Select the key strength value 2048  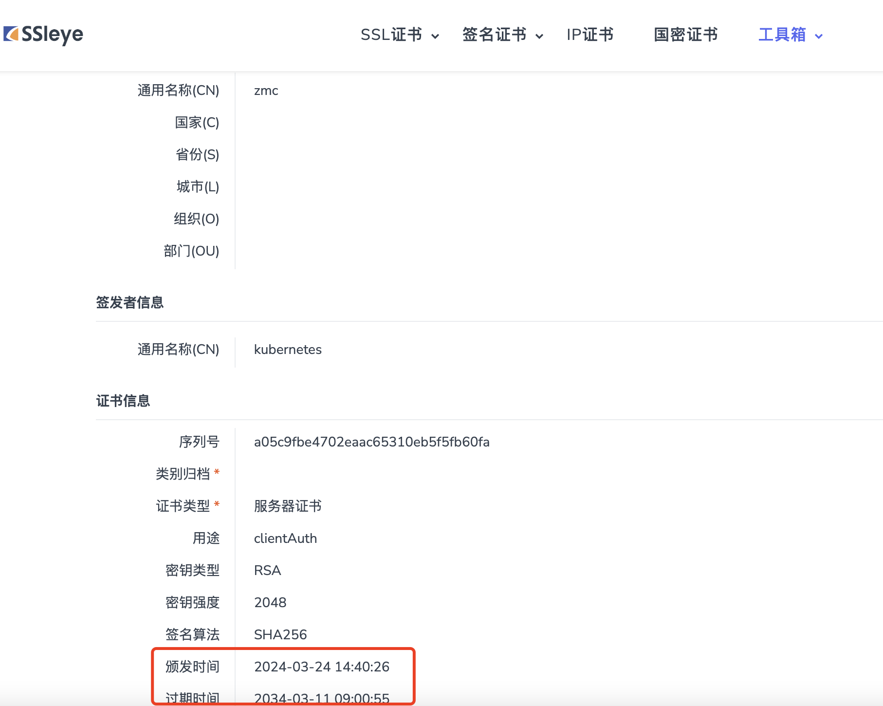(270, 603)
